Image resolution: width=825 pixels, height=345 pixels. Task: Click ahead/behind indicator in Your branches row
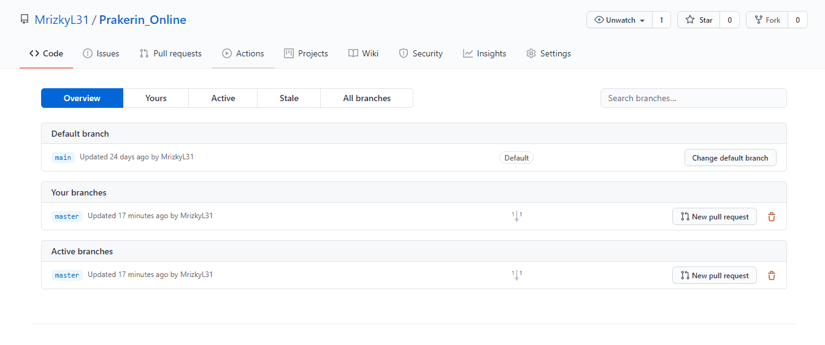(x=516, y=216)
